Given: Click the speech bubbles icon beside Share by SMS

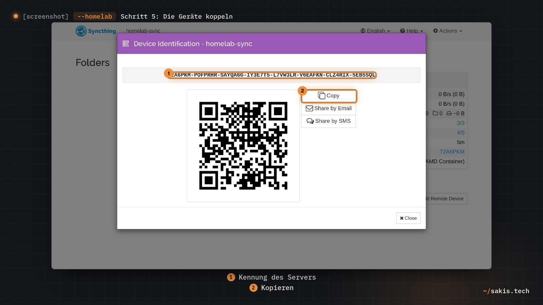Looking at the screenshot, I should coord(310,121).
